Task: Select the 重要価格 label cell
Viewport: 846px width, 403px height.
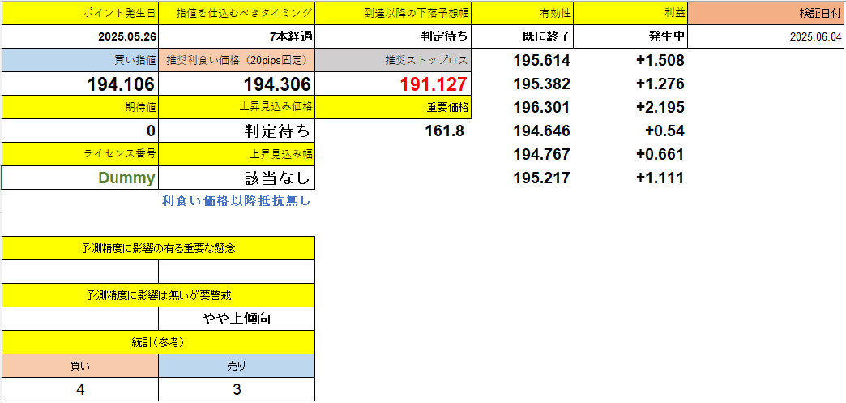Action: coord(393,107)
